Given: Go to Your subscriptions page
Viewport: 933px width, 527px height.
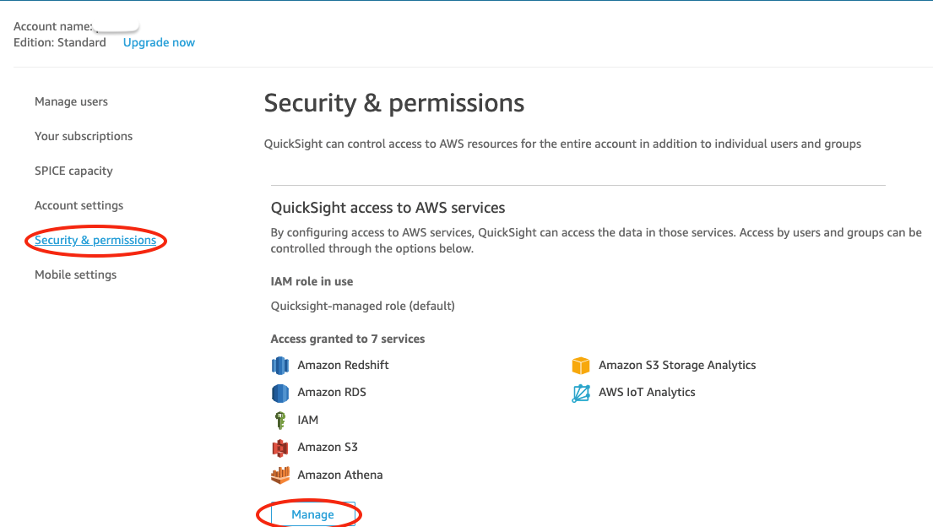Looking at the screenshot, I should click(x=84, y=136).
